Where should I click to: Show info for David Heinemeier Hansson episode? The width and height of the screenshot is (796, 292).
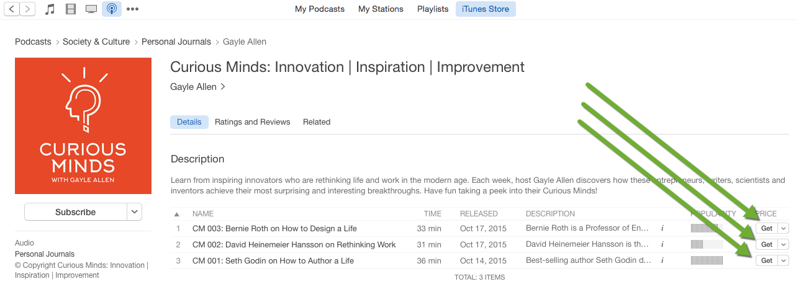[x=662, y=244]
